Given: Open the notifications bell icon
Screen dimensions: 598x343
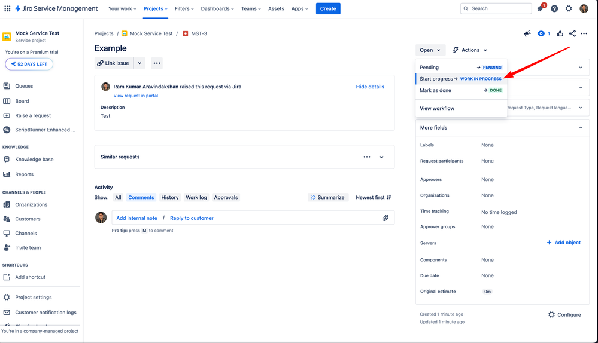Looking at the screenshot, I should tap(540, 8).
